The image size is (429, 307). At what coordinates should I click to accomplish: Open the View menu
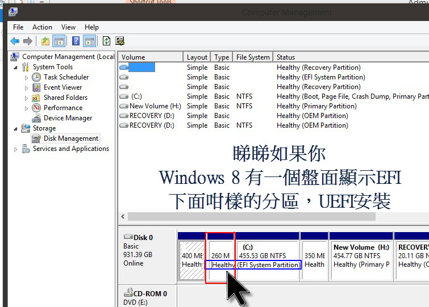pyautogui.click(x=68, y=27)
